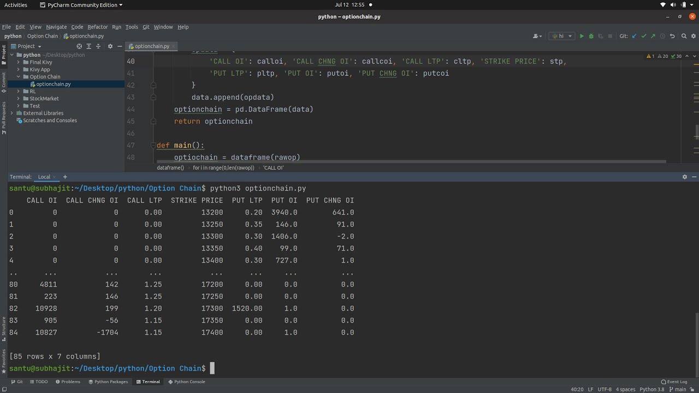The height and width of the screenshot is (393, 699).
Task: Click 'main' Git branch in status bar
Action: (678, 389)
